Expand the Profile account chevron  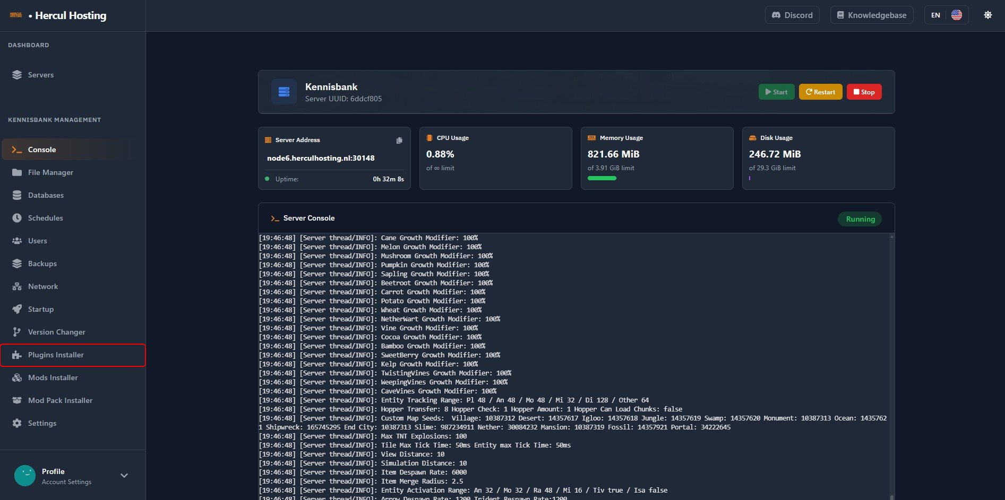[x=124, y=476]
